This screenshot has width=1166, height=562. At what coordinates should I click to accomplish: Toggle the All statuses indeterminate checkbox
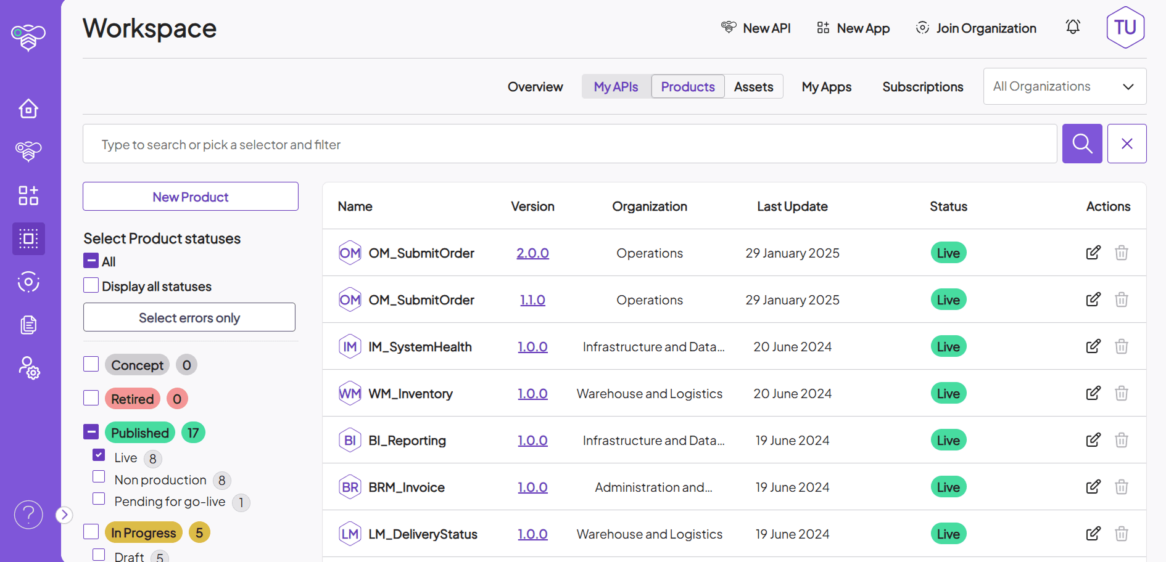pyautogui.click(x=91, y=261)
